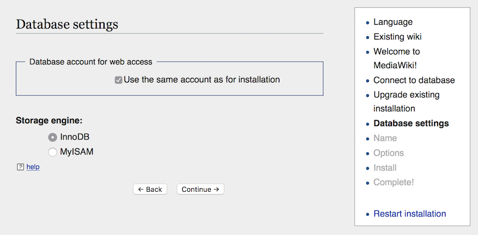Click the question mark help icon
Image resolution: width=478 pixels, height=235 pixels.
20,167
